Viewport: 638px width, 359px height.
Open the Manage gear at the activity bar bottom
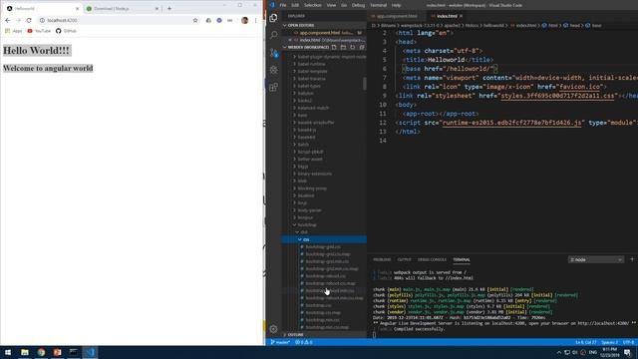coord(274,329)
